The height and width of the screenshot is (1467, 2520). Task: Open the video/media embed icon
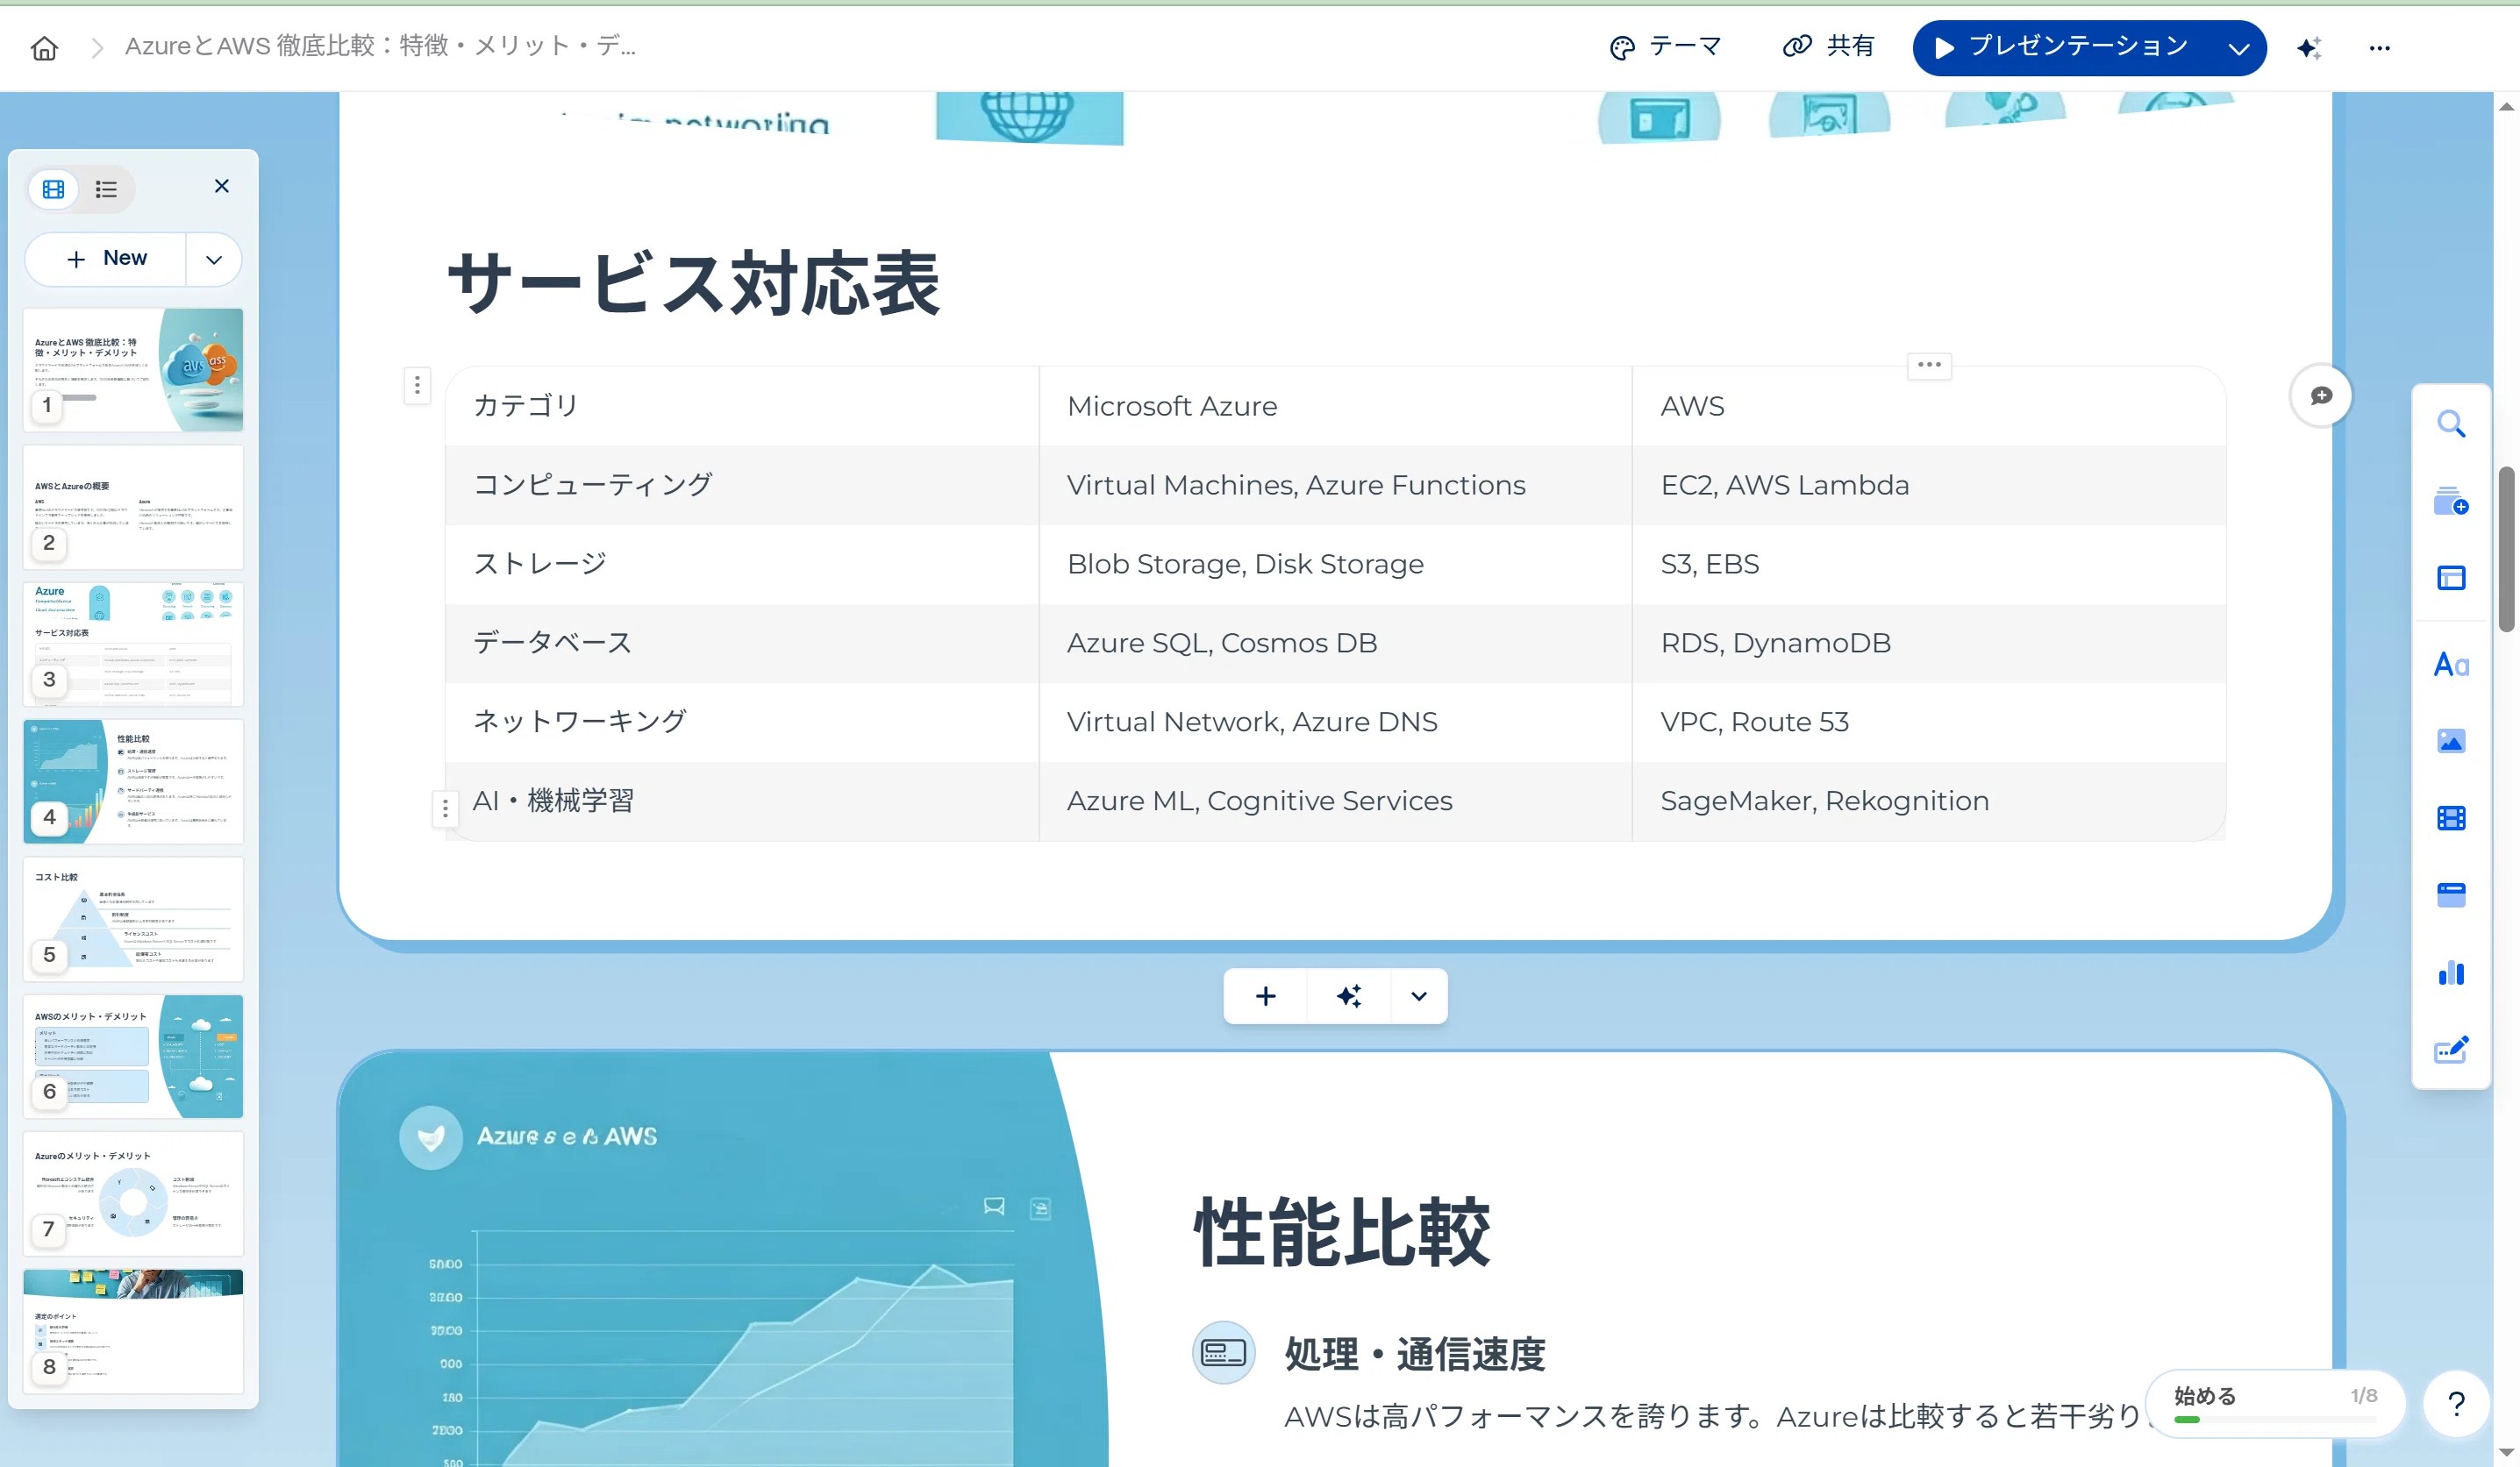coord(2451,818)
